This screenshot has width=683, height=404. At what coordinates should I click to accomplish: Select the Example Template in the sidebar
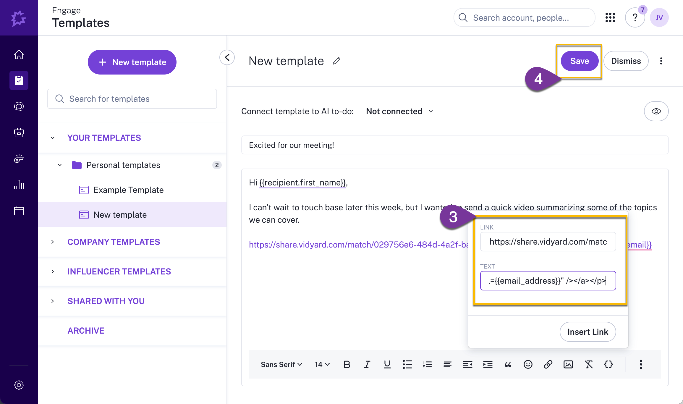click(x=128, y=190)
